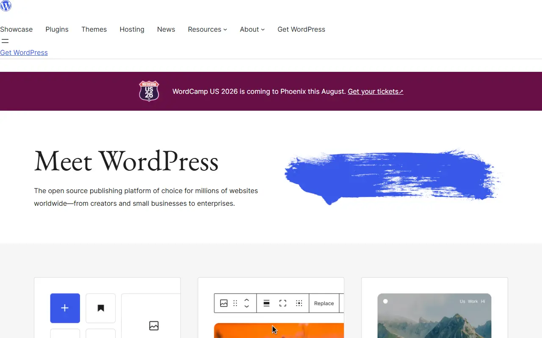This screenshot has height=338, width=542.
Task: Click the Get your tickets link
Action: (x=376, y=91)
